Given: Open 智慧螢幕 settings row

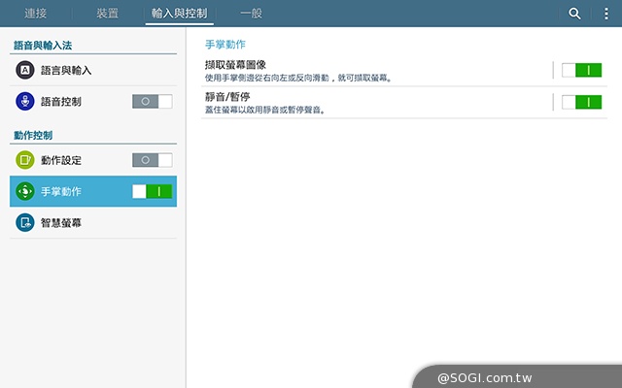Looking at the screenshot, I should tap(93, 222).
